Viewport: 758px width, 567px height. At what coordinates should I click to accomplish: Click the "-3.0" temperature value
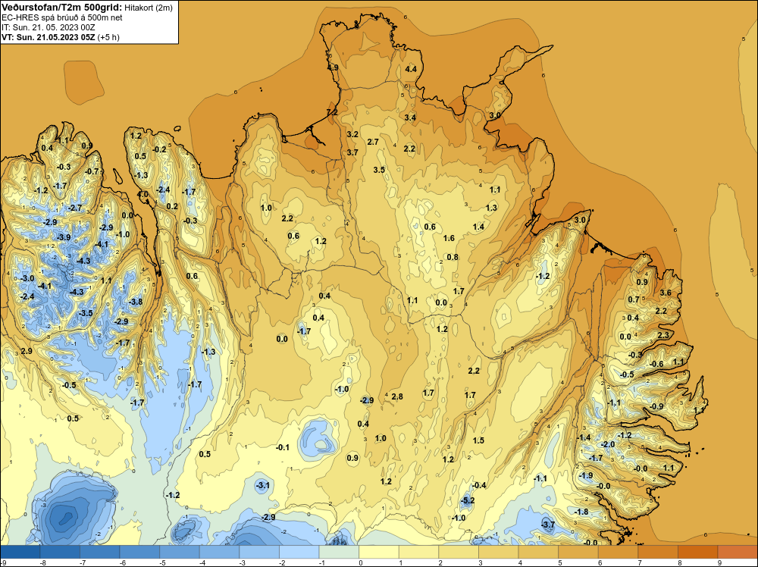pyautogui.click(x=27, y=278)
